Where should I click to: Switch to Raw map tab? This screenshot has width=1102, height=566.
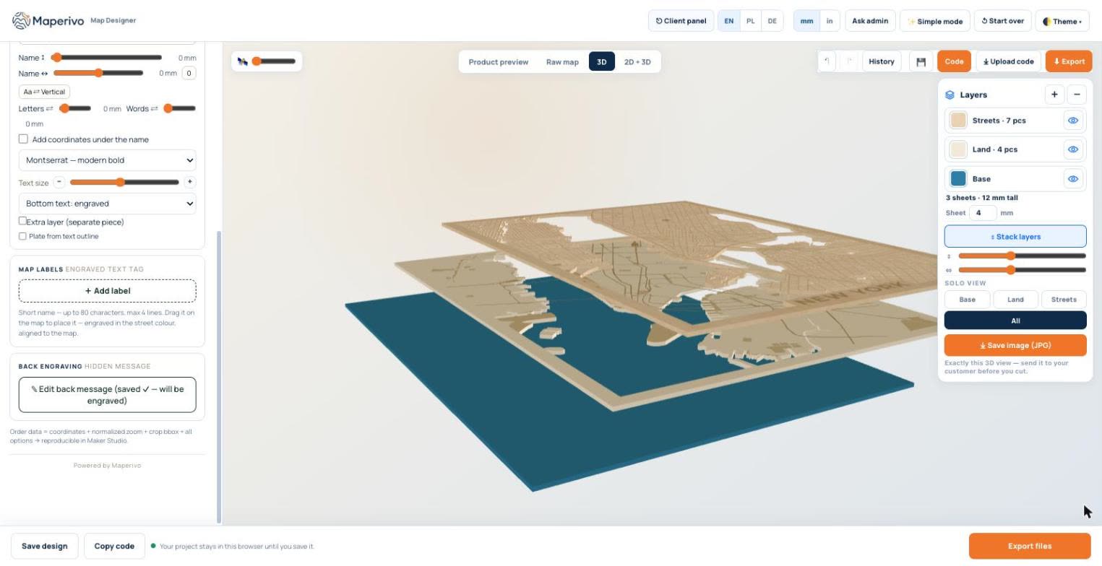pos(562,61)
